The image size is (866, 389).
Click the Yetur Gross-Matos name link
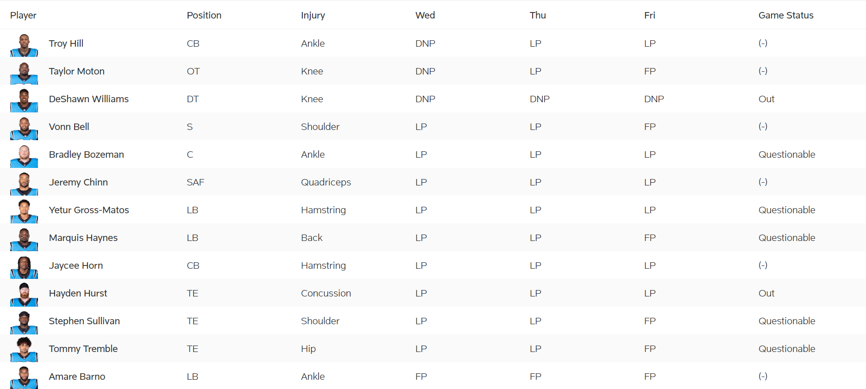[89, 210]
